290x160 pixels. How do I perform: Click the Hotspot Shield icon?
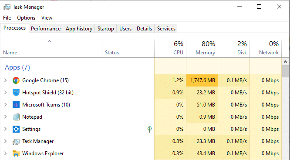16,93
